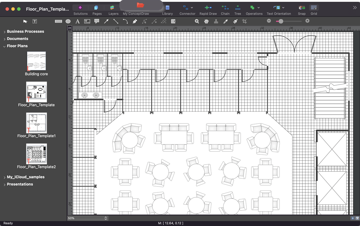Open the Solutions panel
The image size is (360, 226).
[80, 10]
